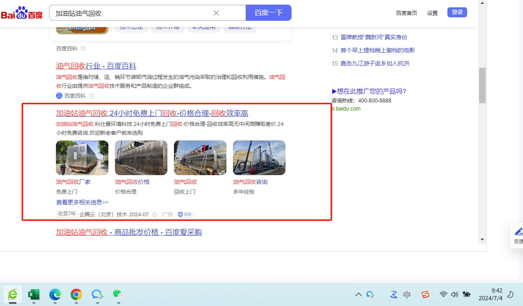Click the 反馈 feedback pencil icon
This screenshot has width=523, height=306.
point(518,232)
